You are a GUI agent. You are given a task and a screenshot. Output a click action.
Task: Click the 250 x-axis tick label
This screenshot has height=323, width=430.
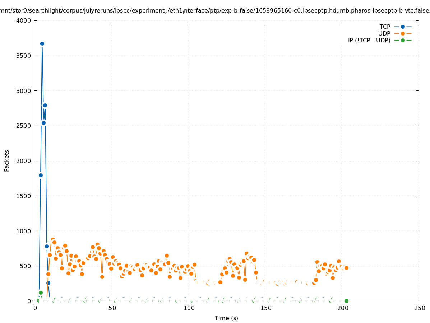click(x=419, y=308)
